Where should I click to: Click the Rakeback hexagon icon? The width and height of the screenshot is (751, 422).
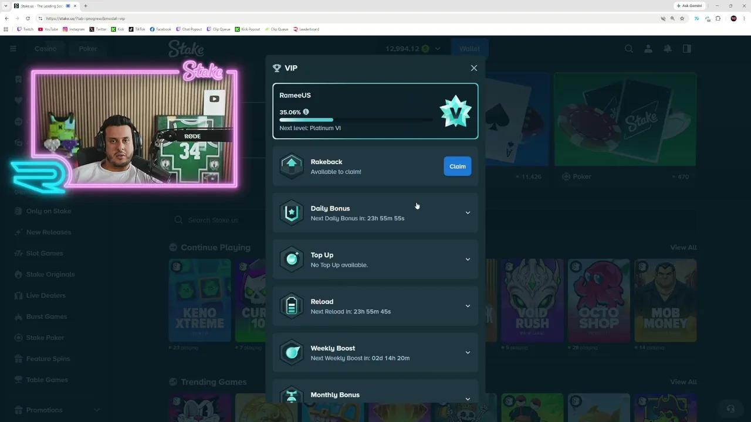pyautogui.click(x=292, y=166)
